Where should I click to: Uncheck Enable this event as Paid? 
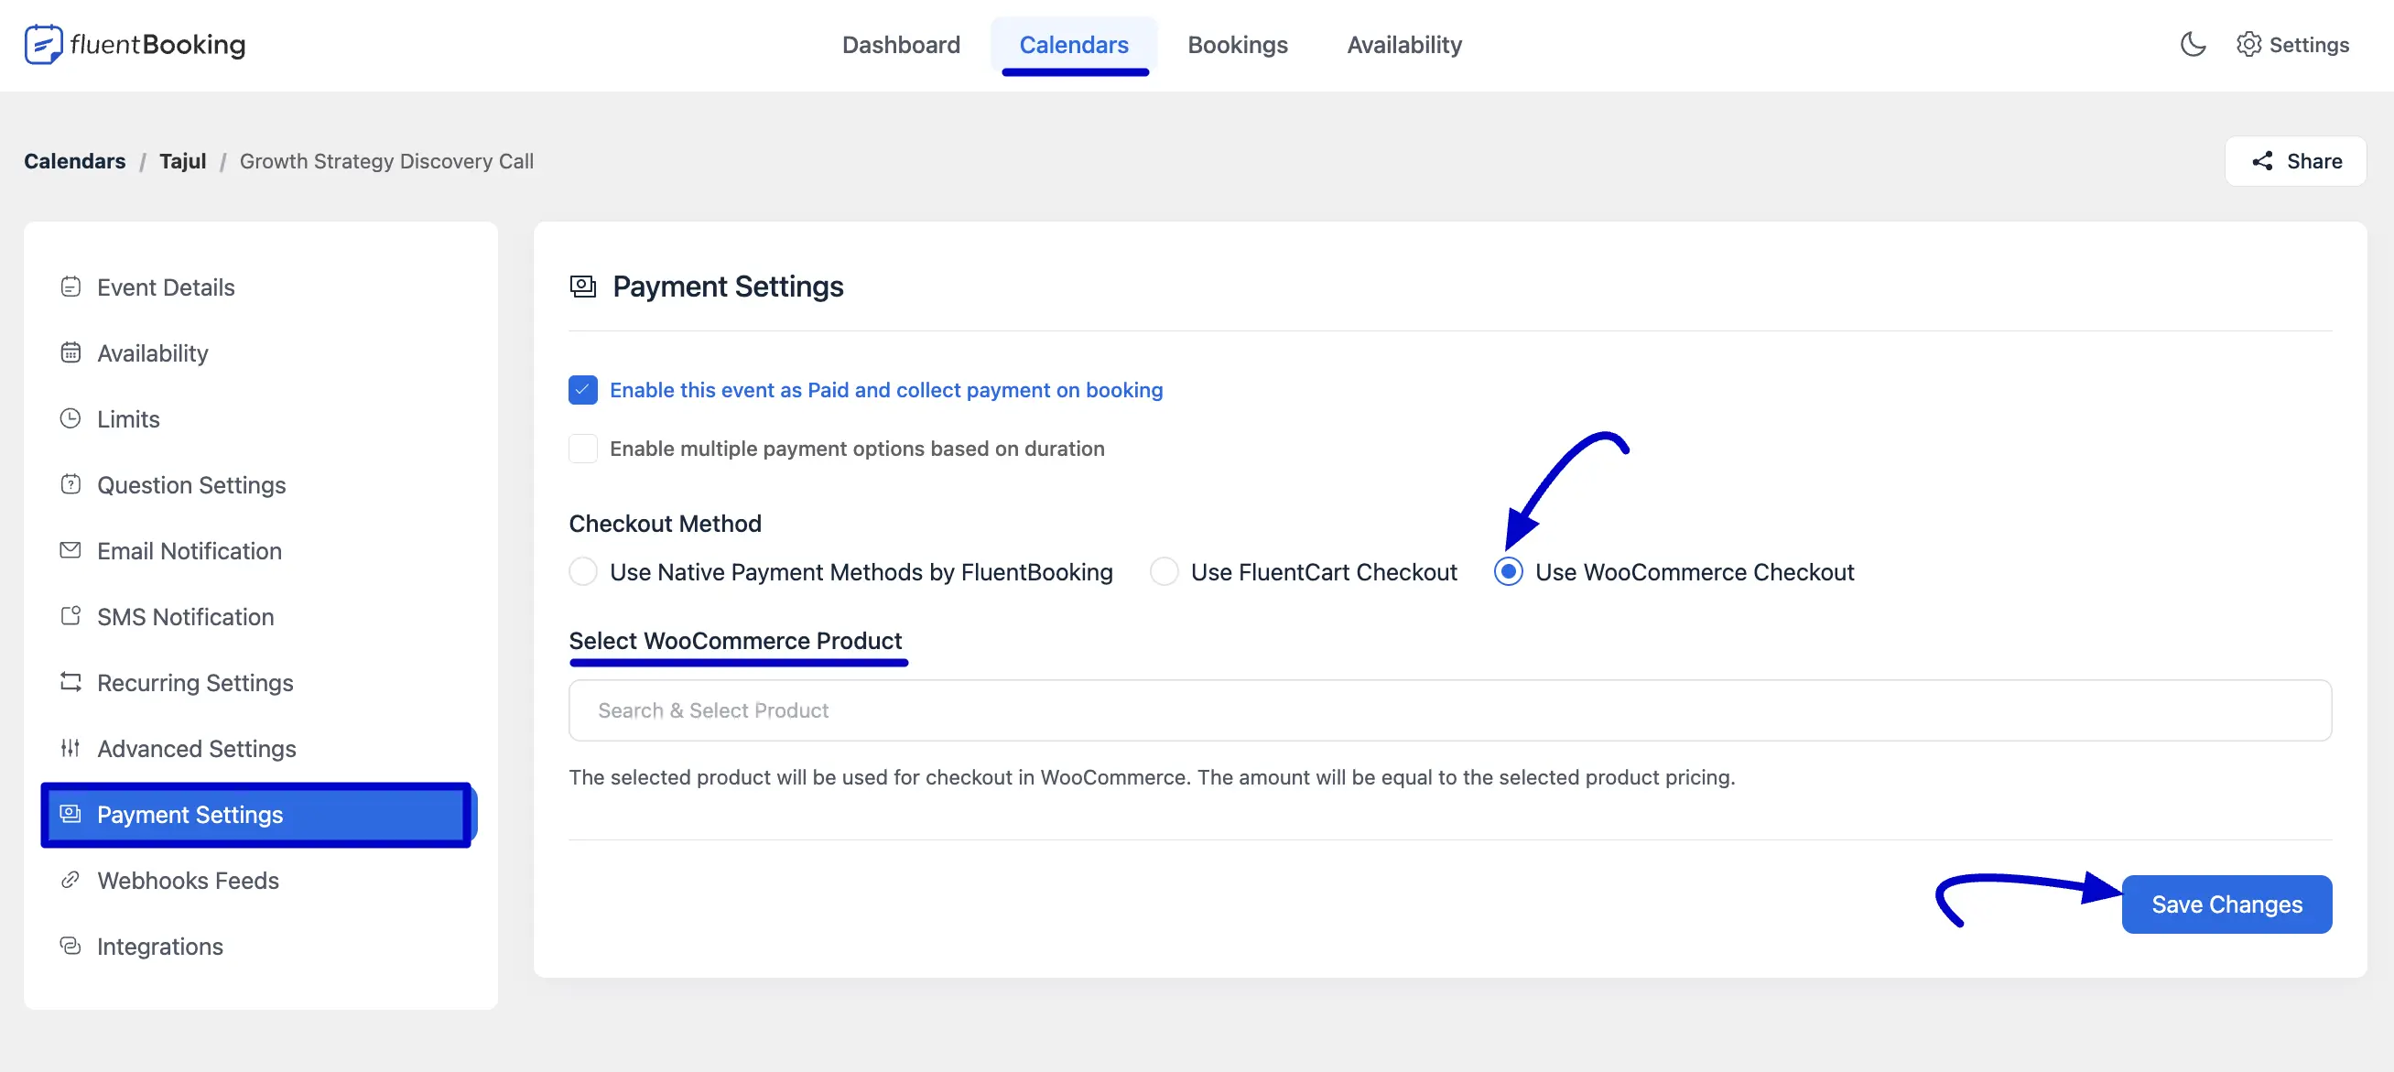(x=582, y=390)
